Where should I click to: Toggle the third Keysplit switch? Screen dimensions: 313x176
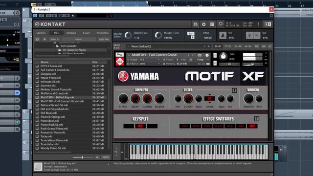[x=152, y=126]
